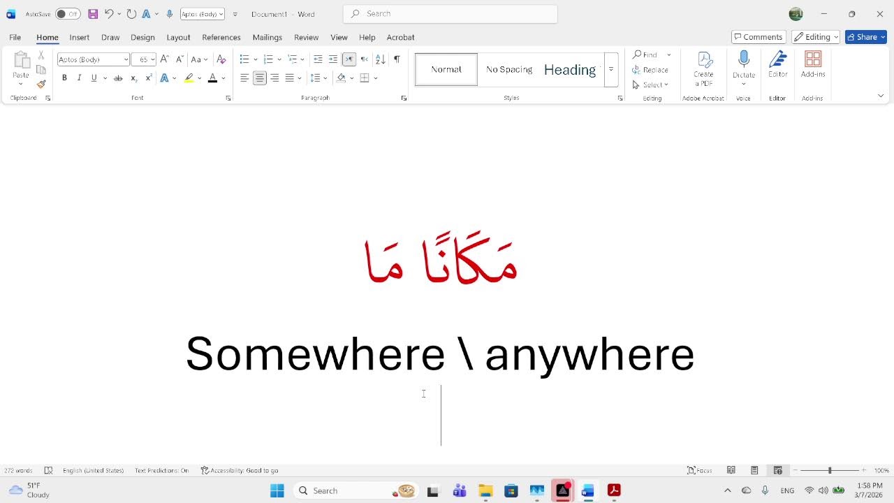Apply subscript formatting
The height and width of the screenshot is (503, 894).
[133, 78]
